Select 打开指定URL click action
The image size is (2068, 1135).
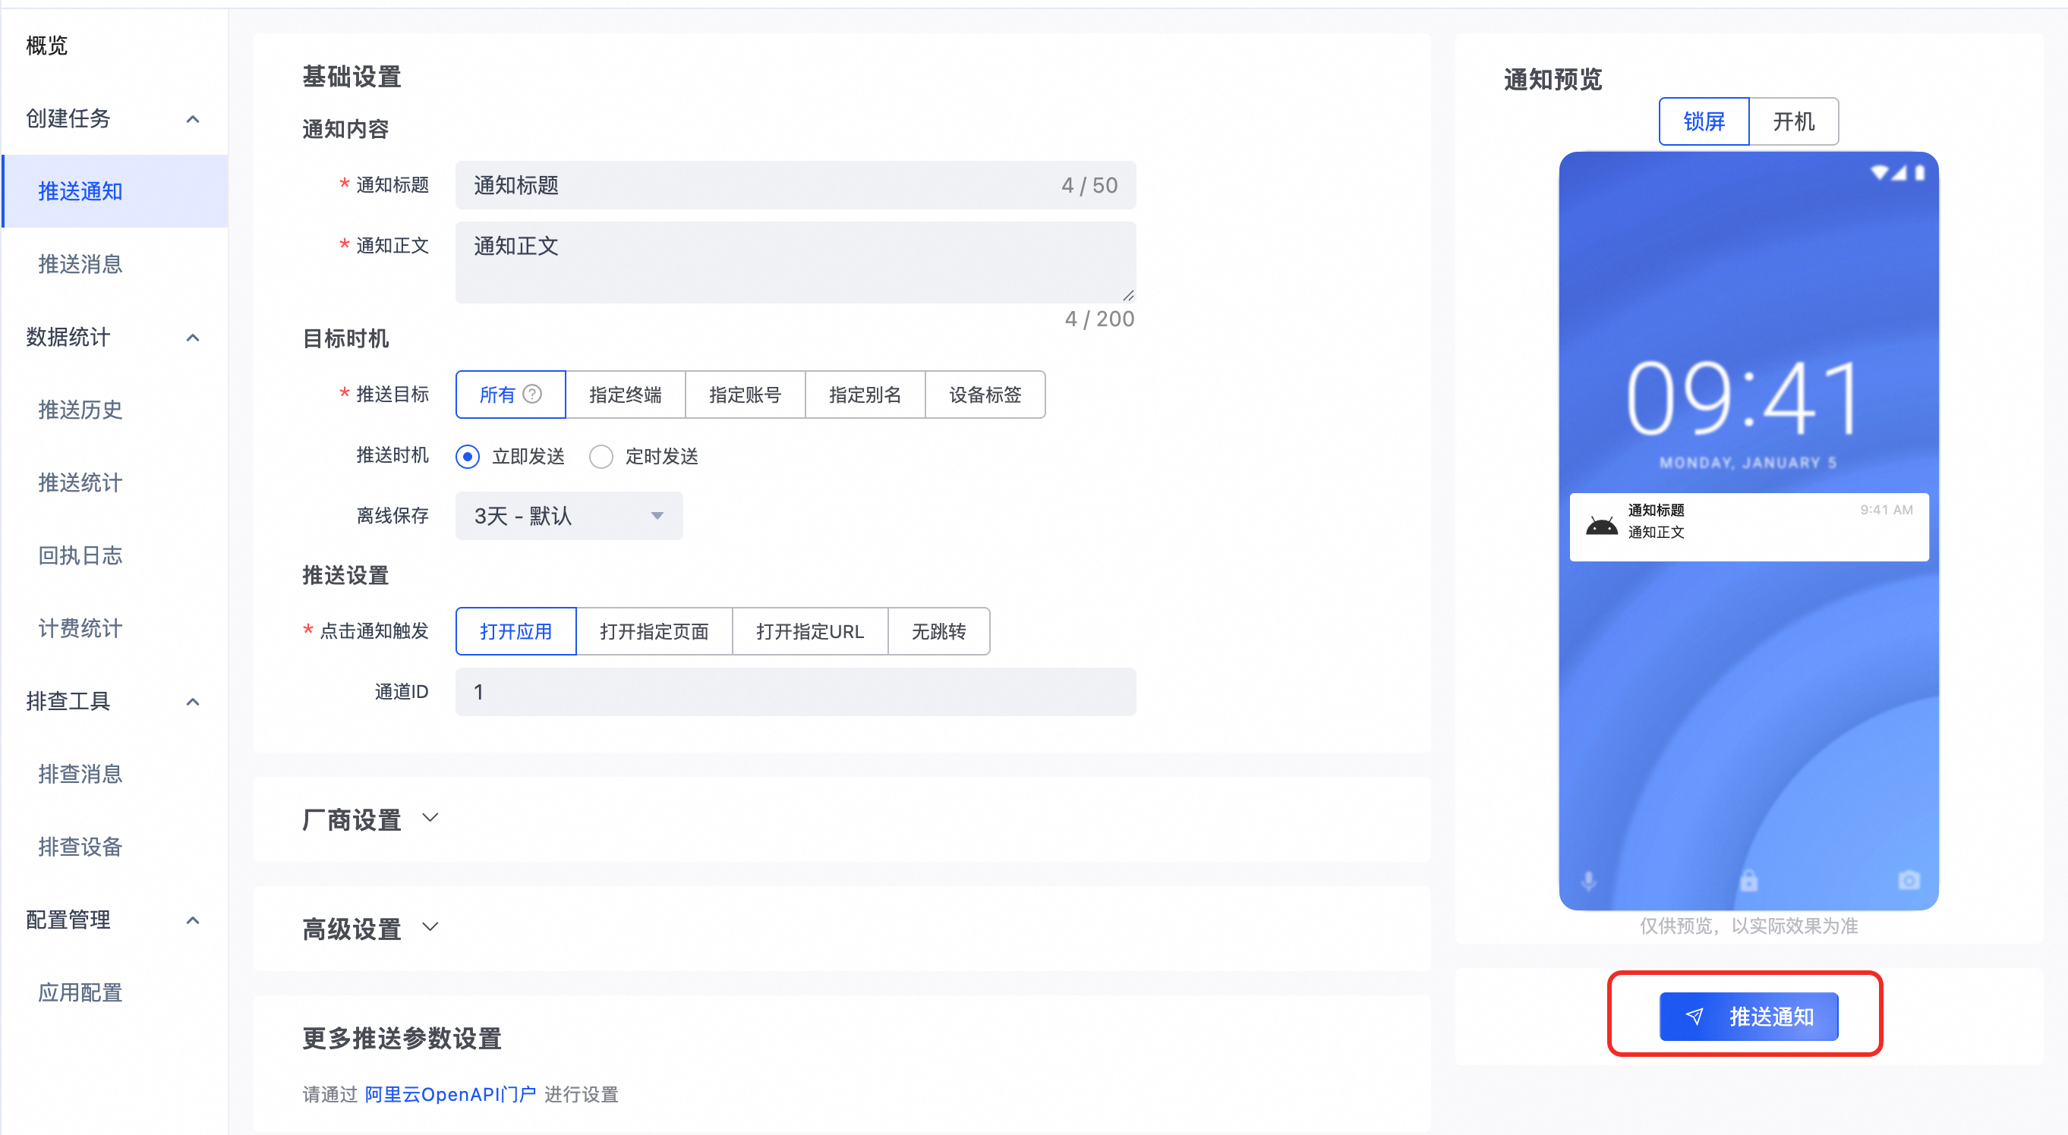(x=809, y=631)
